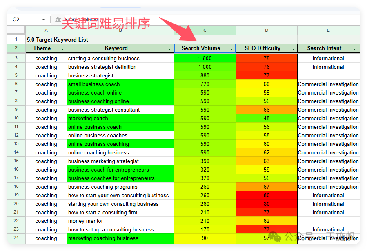Select cell 'starting a consulting business'
The width and height of the screenshot is (367, 251).
(120, 58)
